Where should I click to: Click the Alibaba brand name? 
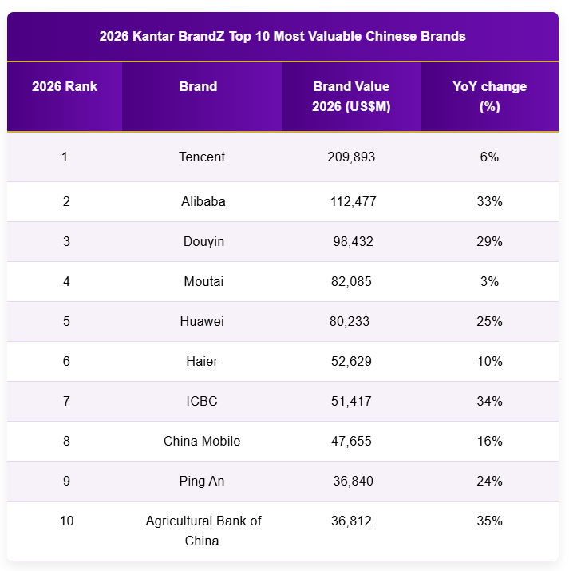pos(203,201)
